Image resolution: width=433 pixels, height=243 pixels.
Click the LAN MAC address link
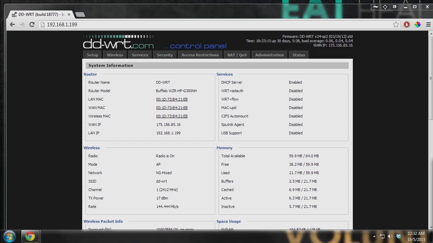click(172, 99)
